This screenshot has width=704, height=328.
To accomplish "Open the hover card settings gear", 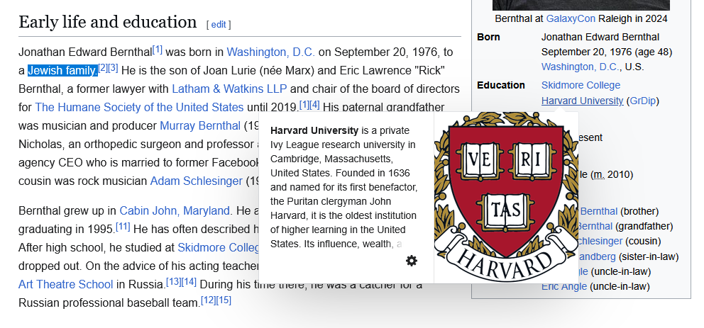I will pos(412,261).
